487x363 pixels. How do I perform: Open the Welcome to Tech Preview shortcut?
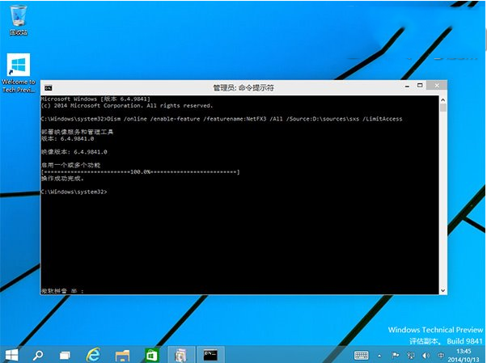[x=19, y=73]
